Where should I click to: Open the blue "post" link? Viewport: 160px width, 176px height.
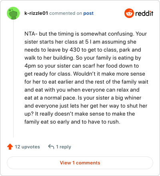[x=88, y=13]
